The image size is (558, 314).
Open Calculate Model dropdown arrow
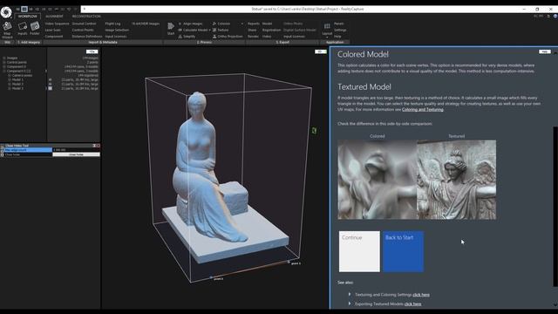pyautogui.click(x=209, y=31)
